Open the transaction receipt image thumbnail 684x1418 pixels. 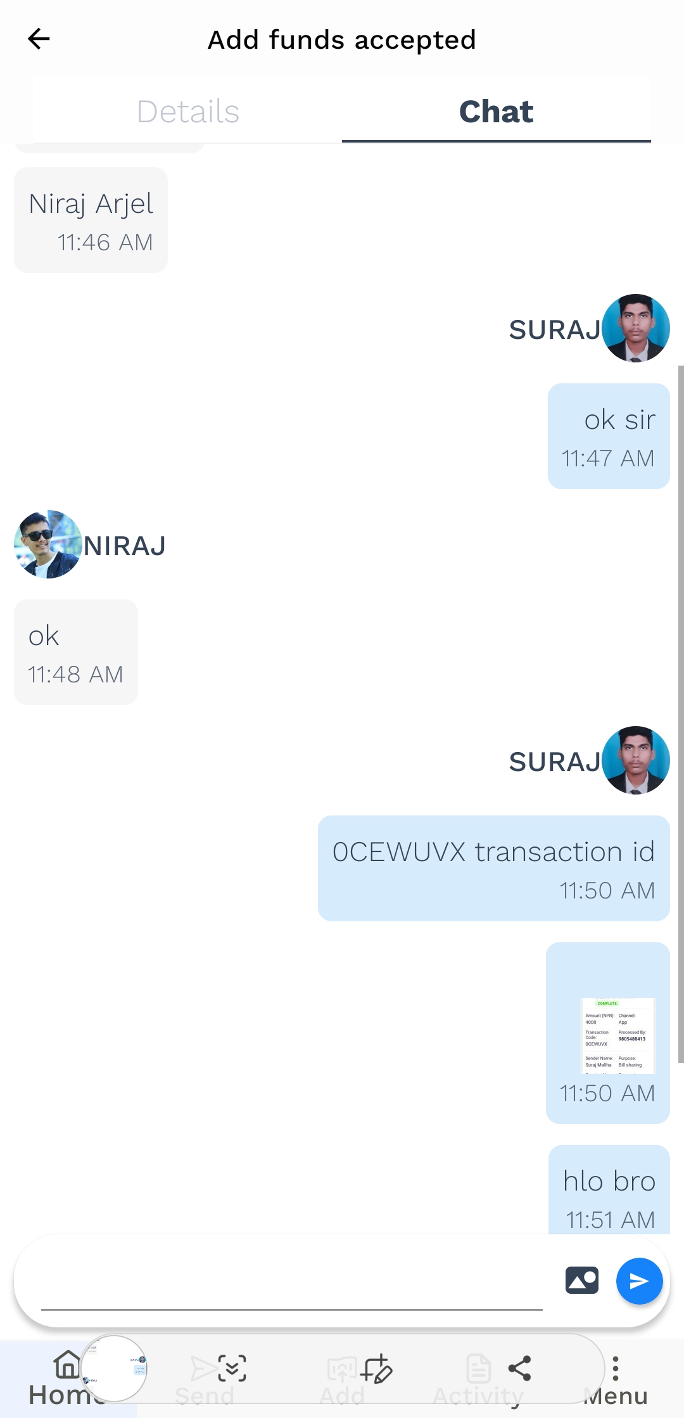click(x=617, y=1035)
